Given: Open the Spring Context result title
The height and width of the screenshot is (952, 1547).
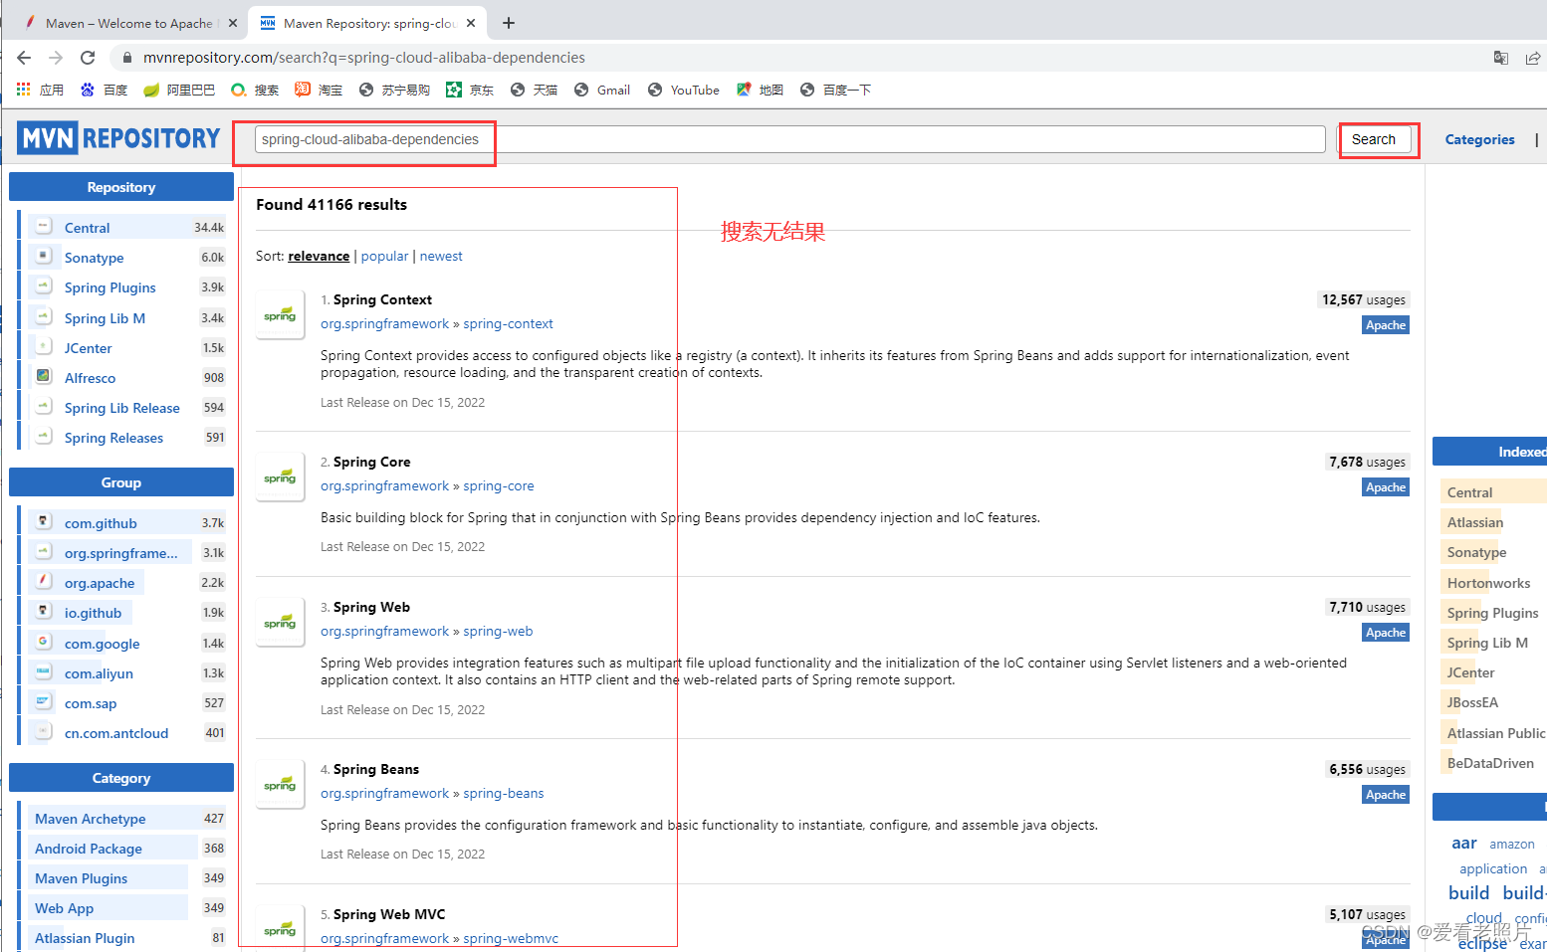Looking at the screenshot, I should 382,299.
